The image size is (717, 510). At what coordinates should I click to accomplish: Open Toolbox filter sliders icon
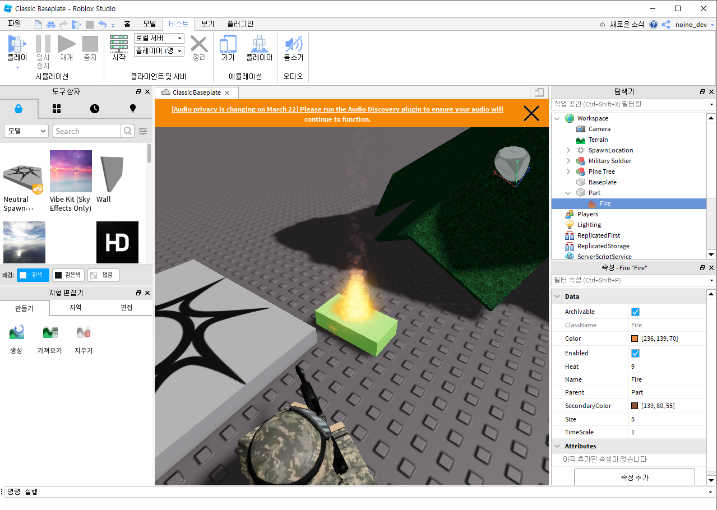(x=144, y=131)
